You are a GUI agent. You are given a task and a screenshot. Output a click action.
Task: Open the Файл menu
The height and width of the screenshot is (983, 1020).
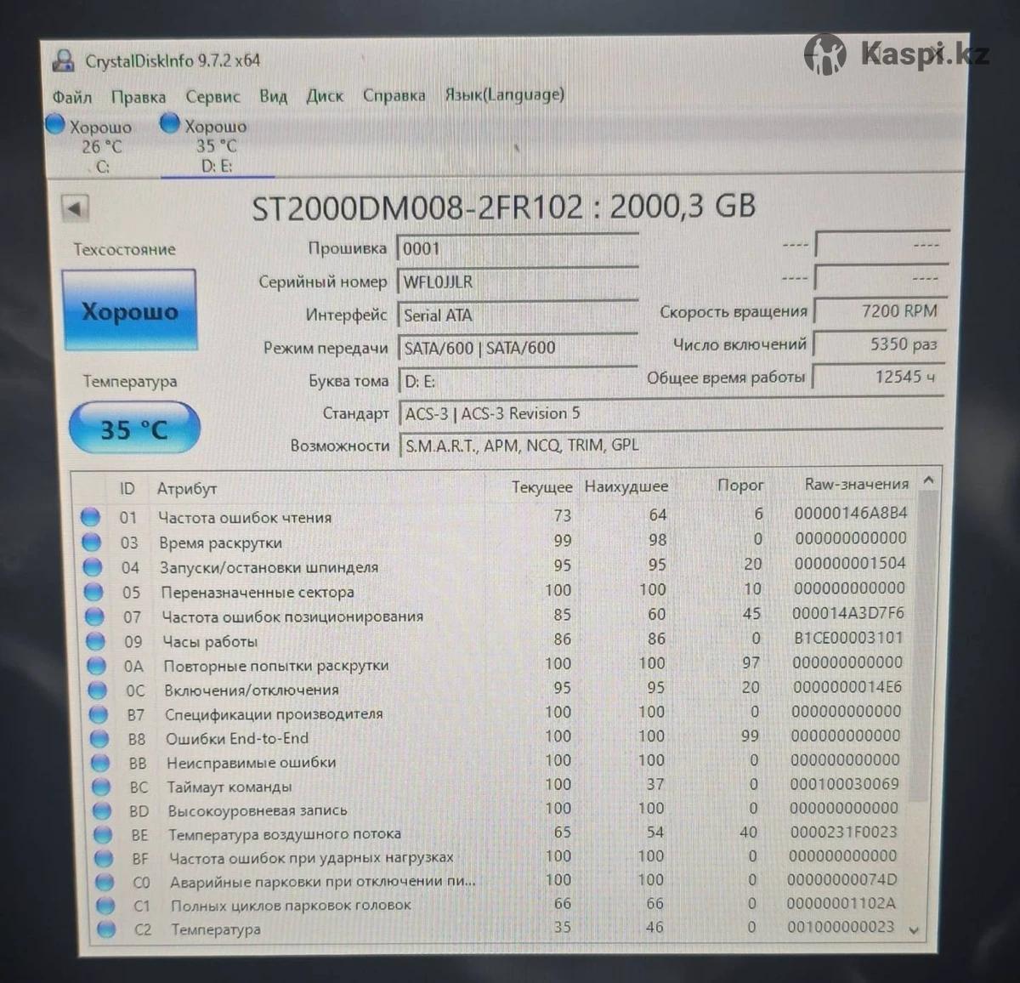(72, 97)
